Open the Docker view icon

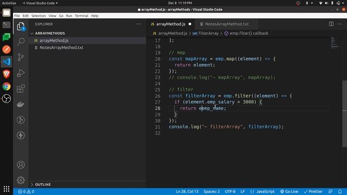tap(21, 104)
